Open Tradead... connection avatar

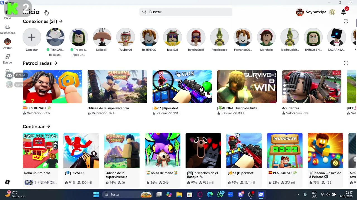coord(79,37)
